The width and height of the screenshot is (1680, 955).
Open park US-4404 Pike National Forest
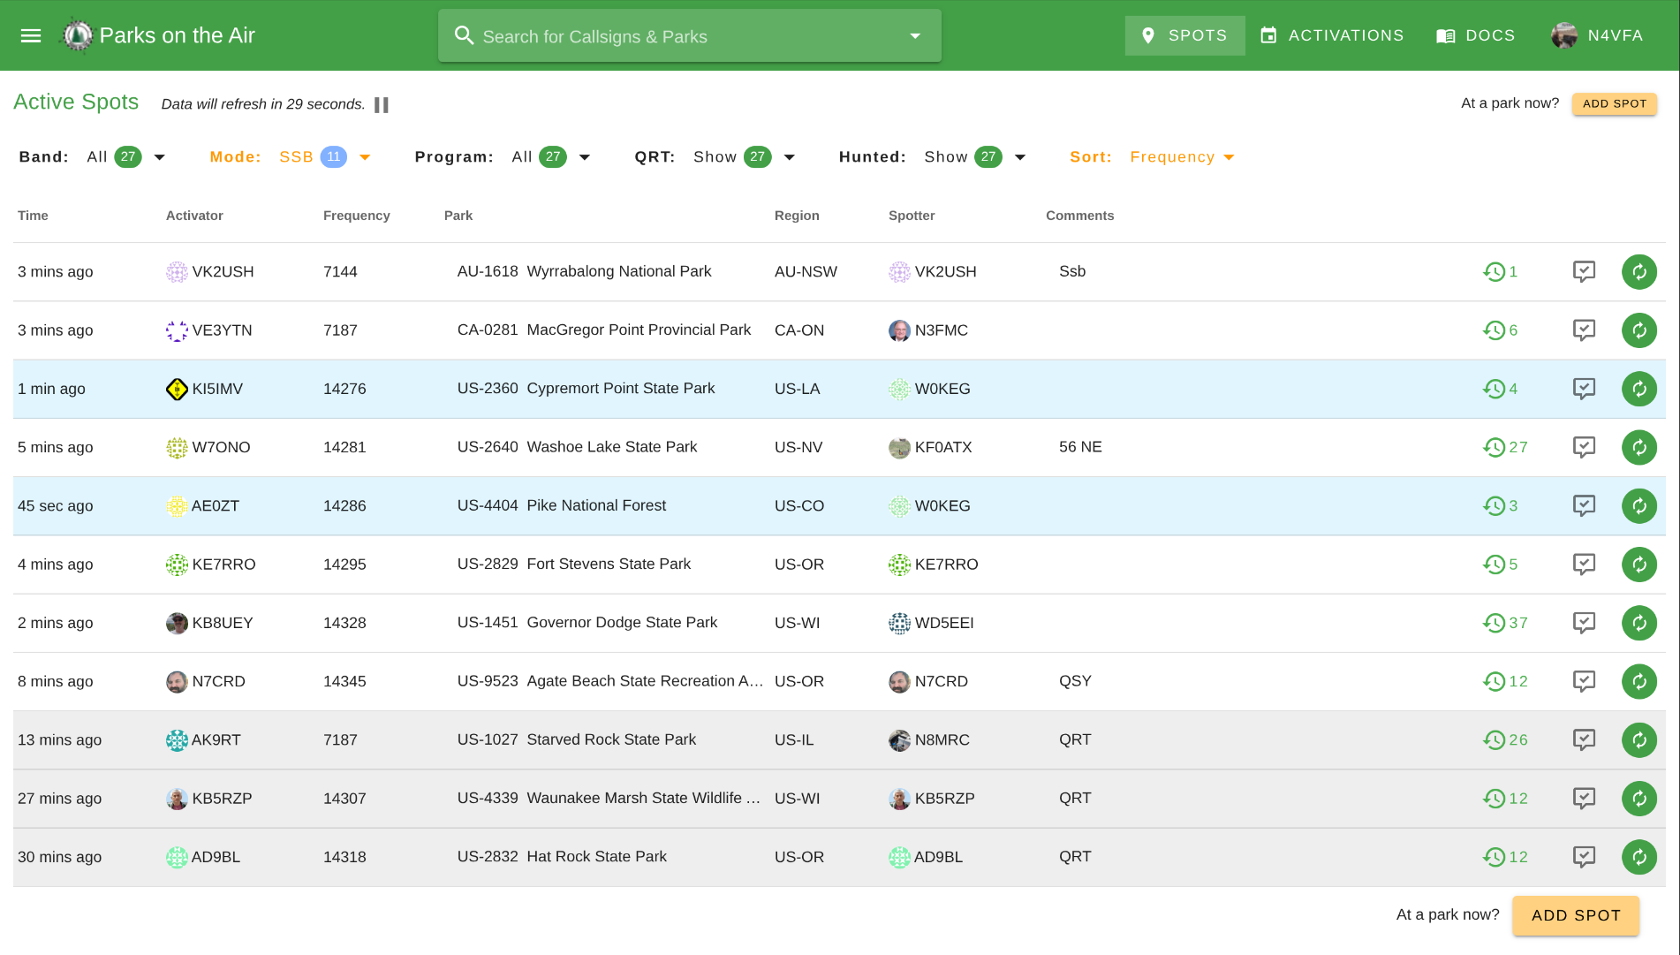[x=561, y=505]
